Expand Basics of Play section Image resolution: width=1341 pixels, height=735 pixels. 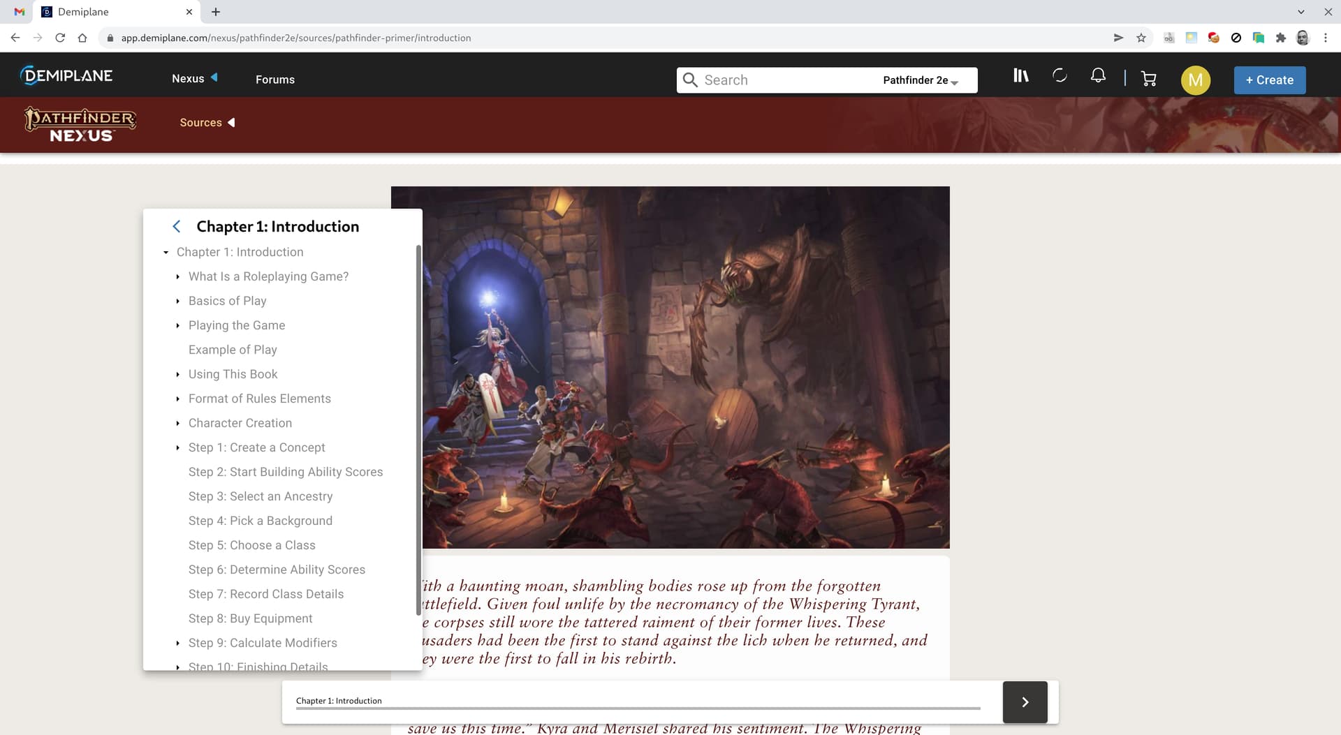[x=177, y=301]
